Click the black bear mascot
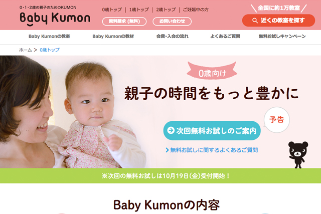Screen dimensions: 321x214 [x=298, y=155]
